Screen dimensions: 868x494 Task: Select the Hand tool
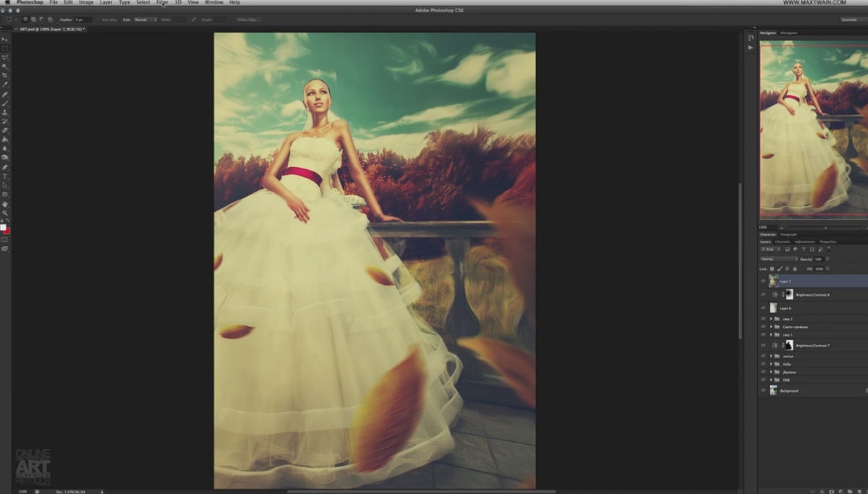pos(5,205)
